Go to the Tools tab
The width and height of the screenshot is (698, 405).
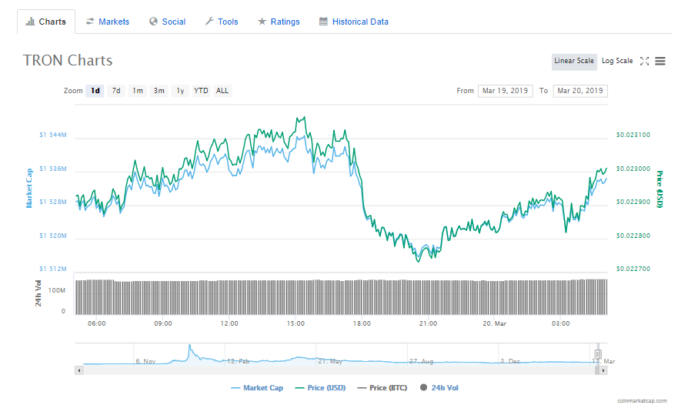click(x=222, y=22)
